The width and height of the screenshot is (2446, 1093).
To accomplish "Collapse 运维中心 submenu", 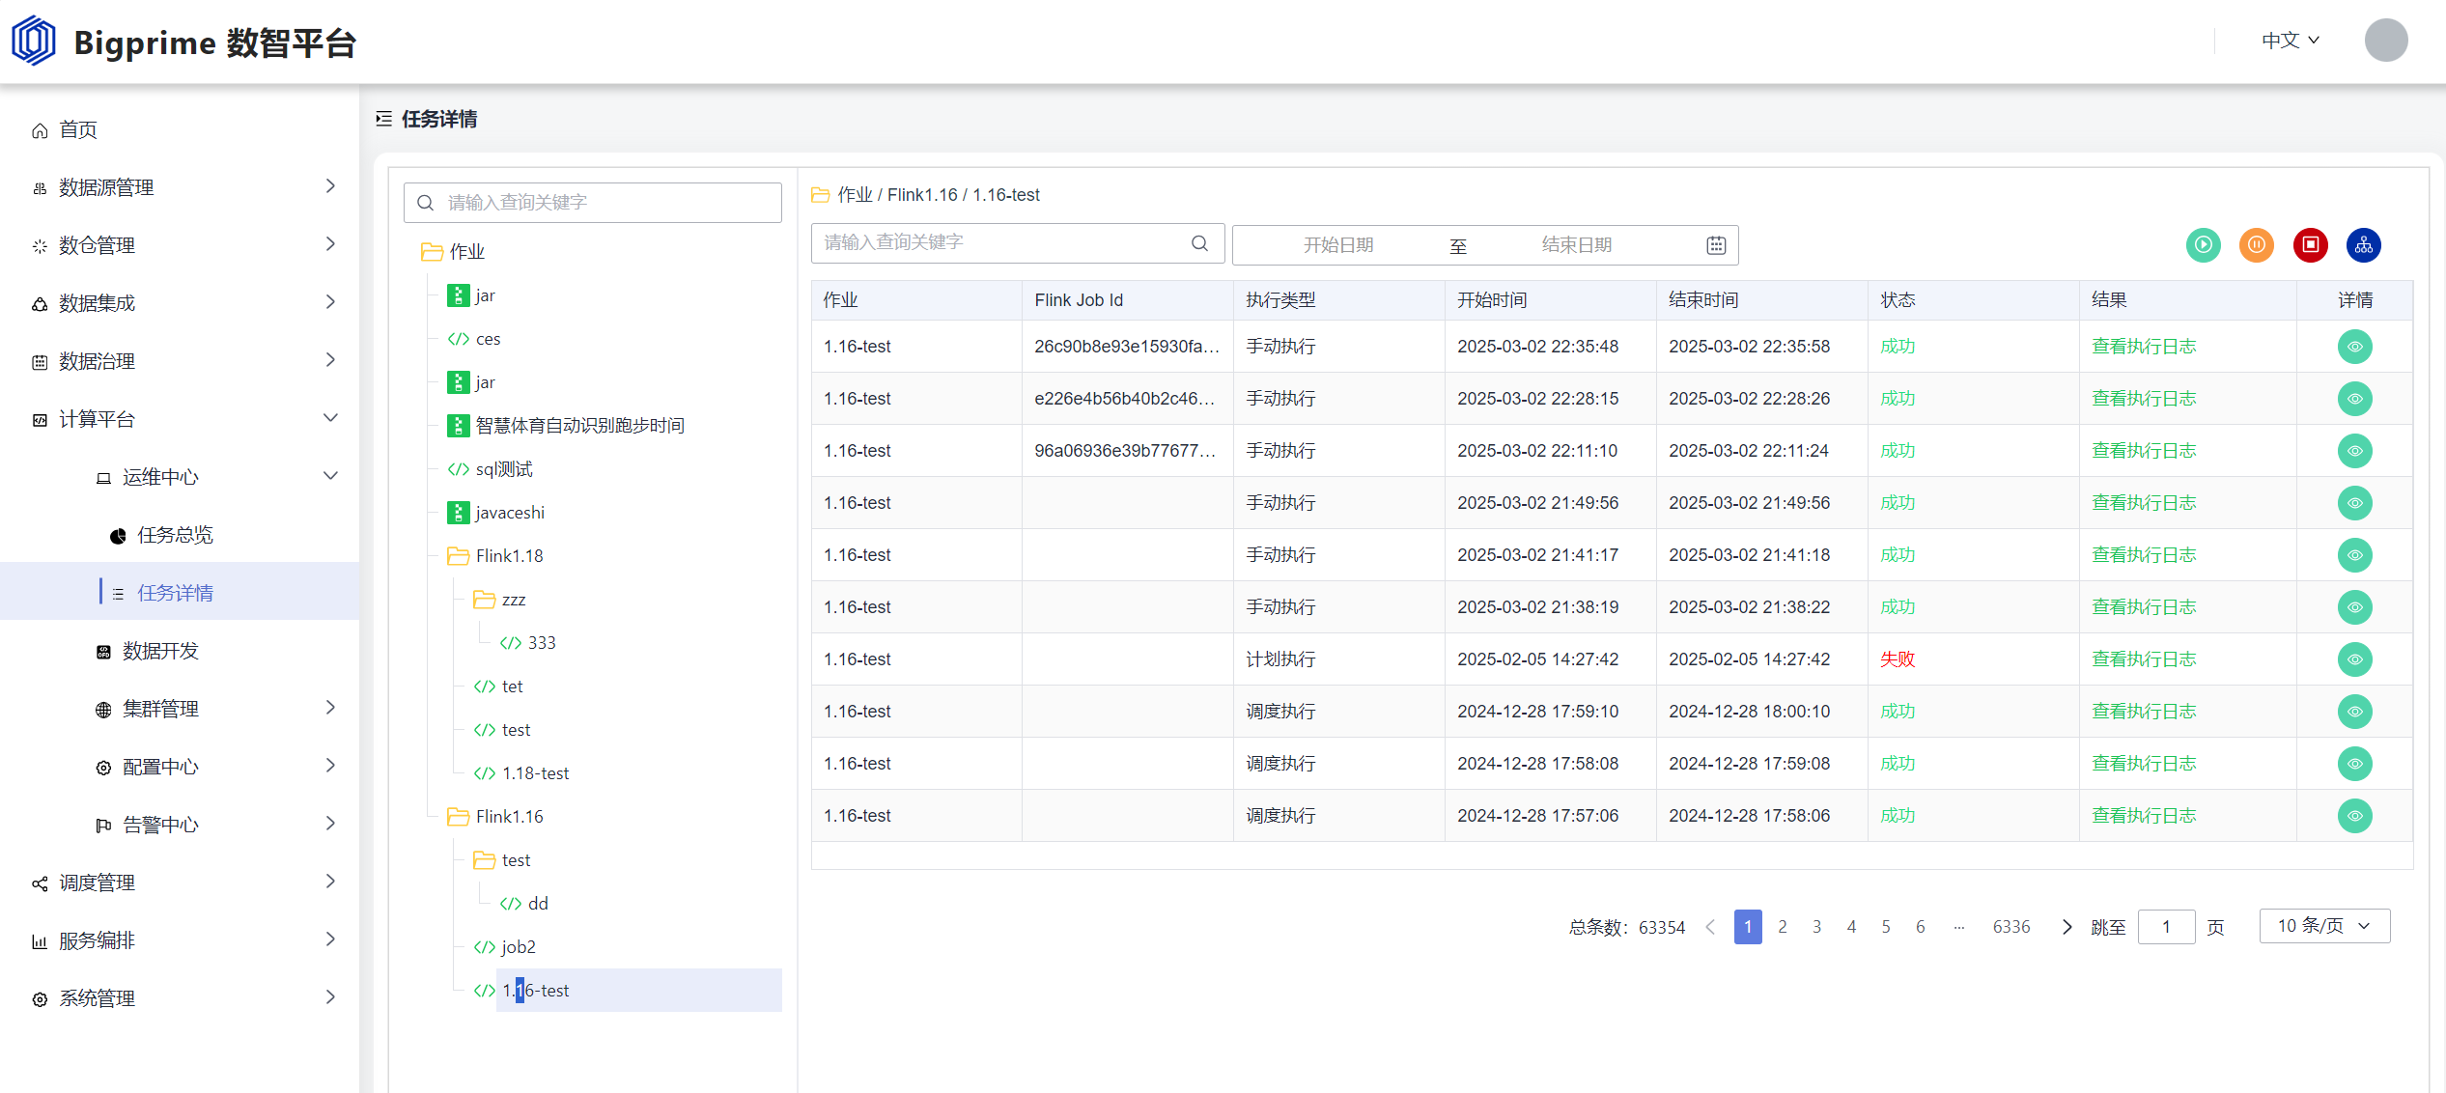I will tap(180, 477).
